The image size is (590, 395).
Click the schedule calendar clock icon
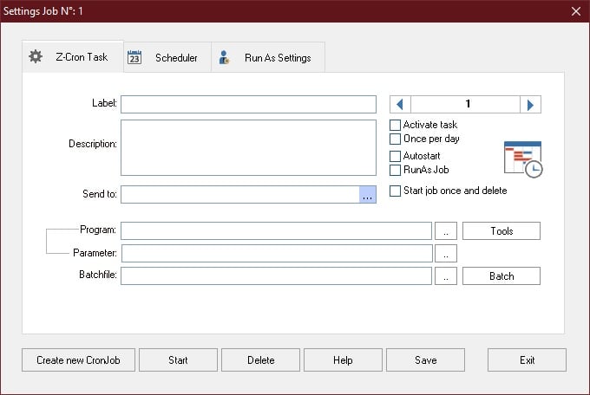coord(522,159)
